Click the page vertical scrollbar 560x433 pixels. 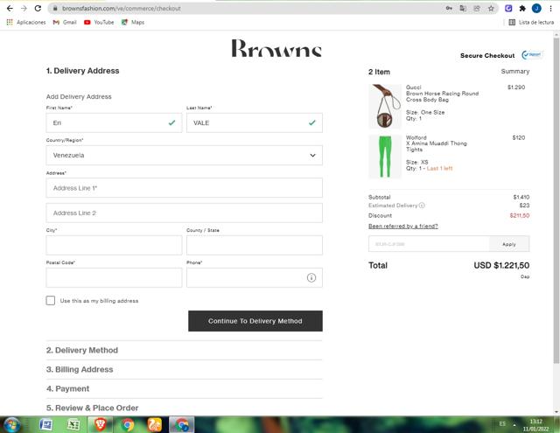[x=556, y=200]
